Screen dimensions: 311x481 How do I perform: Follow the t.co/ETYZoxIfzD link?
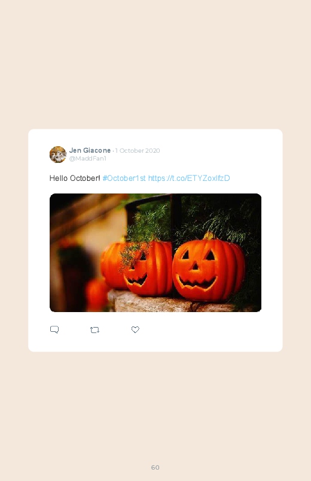point(189,179)
